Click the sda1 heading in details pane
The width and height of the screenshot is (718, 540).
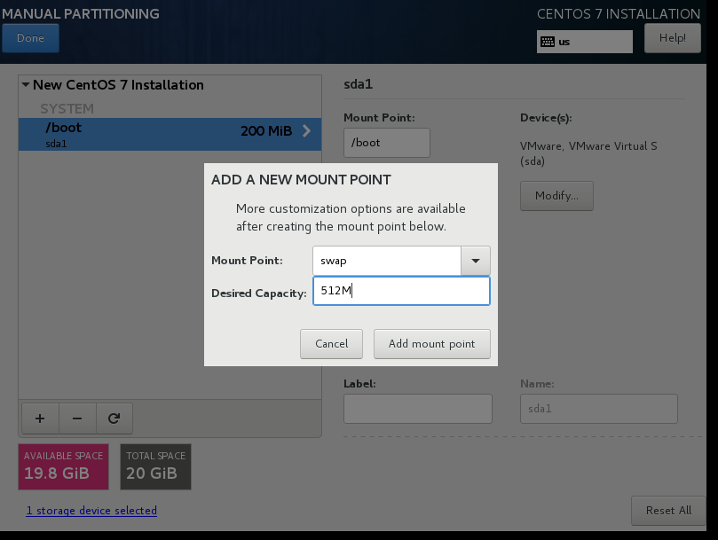click(358, 84)
